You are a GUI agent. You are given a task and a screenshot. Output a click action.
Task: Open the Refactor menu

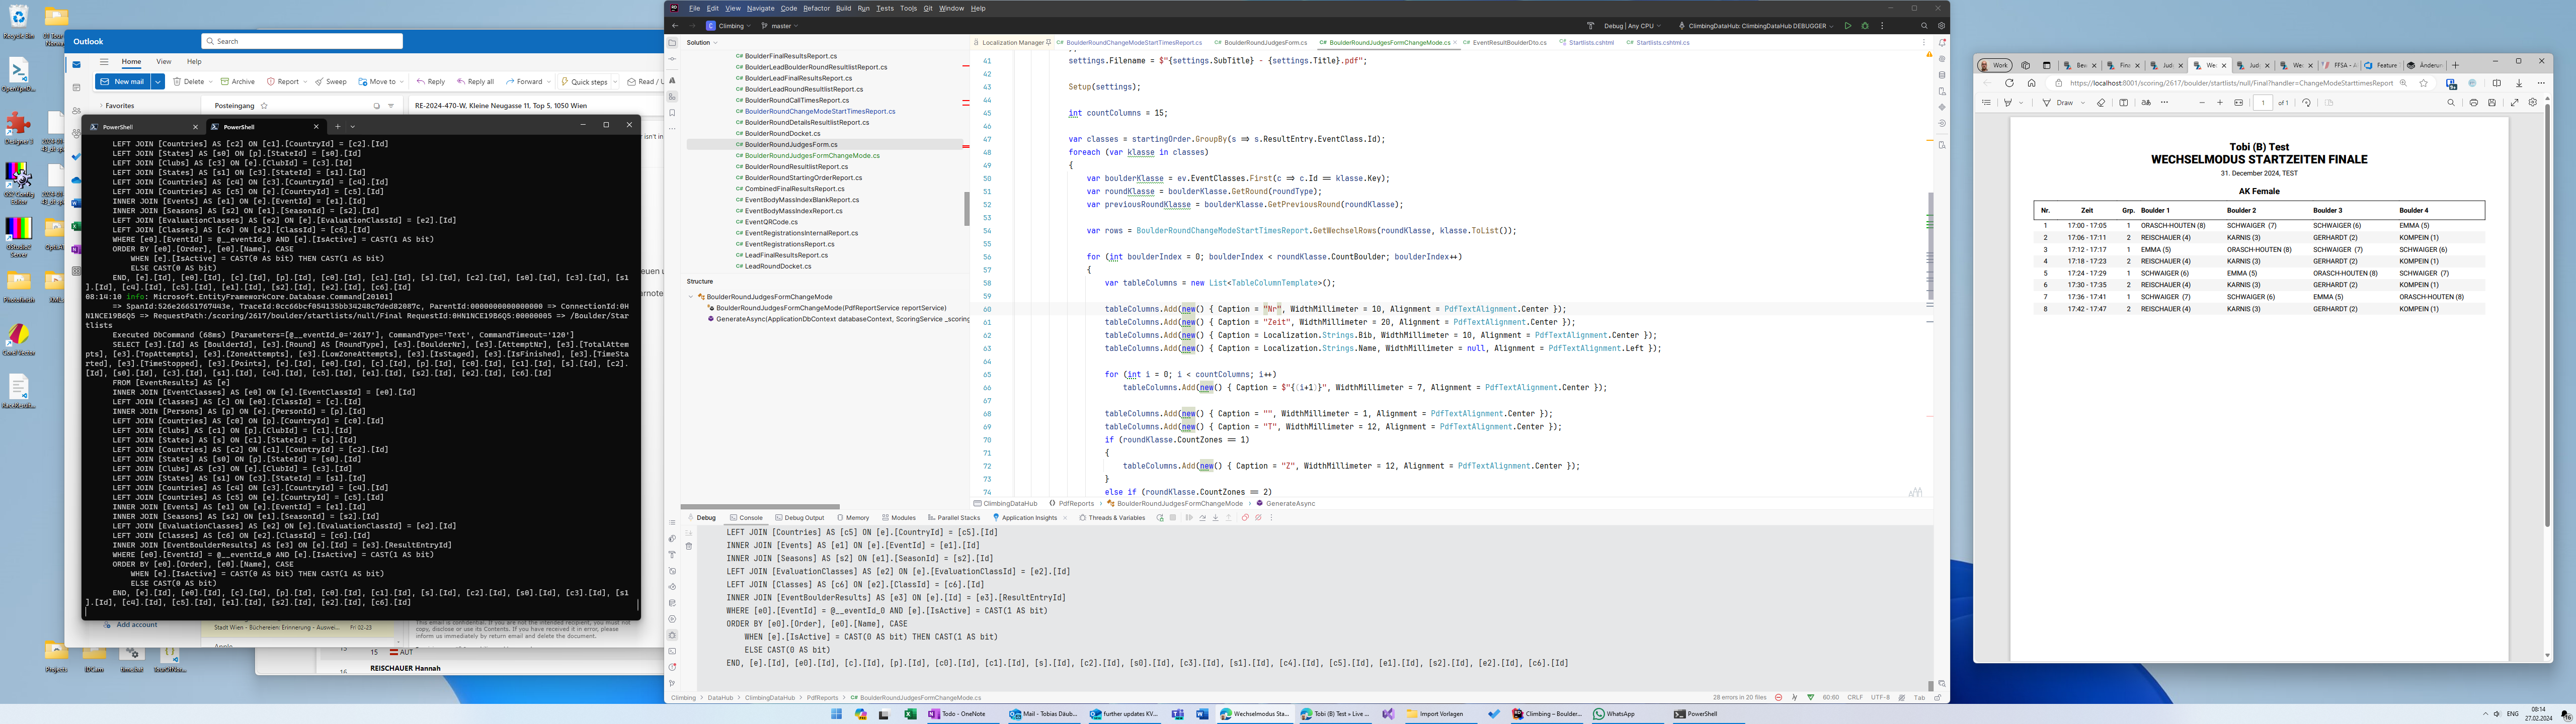click(x=816, y=8)
